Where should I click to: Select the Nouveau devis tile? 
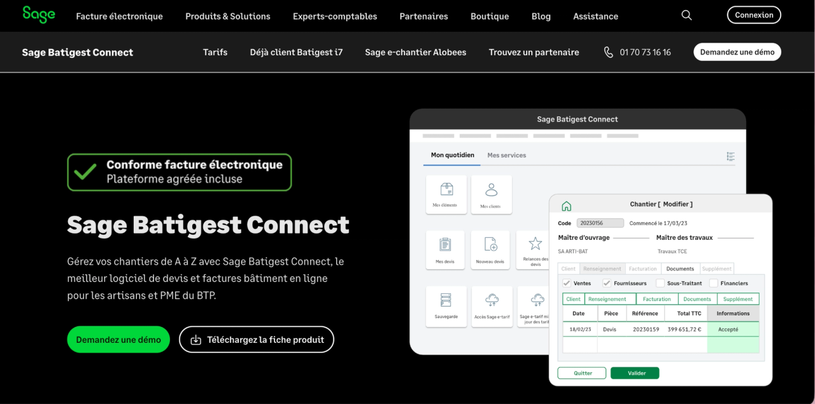491,250
